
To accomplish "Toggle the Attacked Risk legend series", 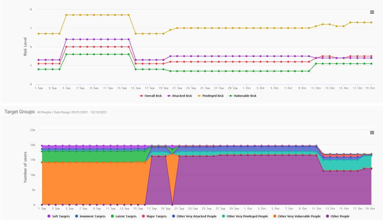I will [179, 96].
